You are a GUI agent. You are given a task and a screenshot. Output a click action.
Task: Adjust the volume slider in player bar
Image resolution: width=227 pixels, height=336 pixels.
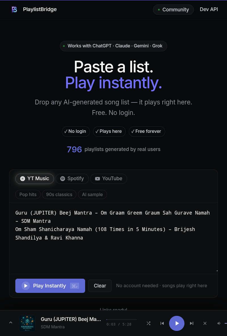pyautogui.click(x=226, y=323)
